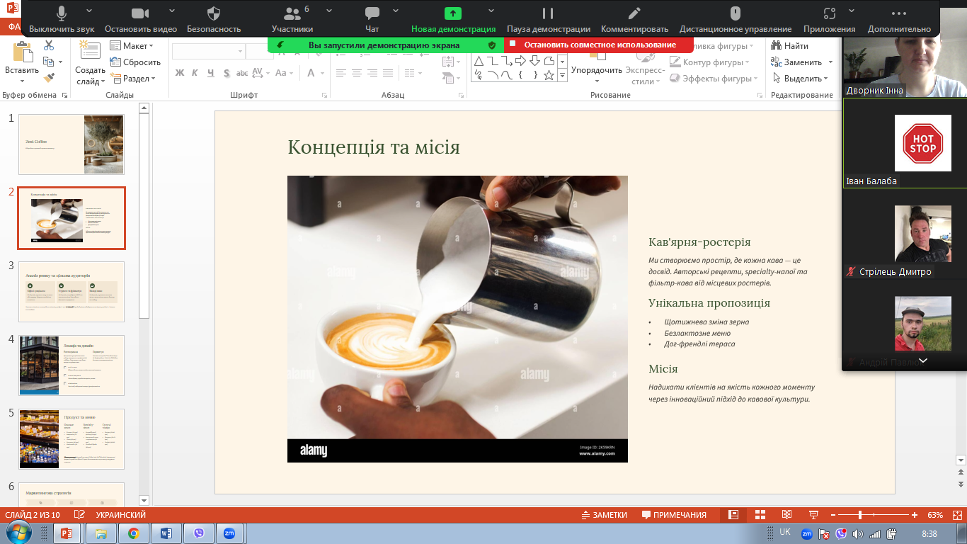Click the Reset (Сбросить) slide button
This screenshot has height=544, width=967.
click(x=135, y=62)
